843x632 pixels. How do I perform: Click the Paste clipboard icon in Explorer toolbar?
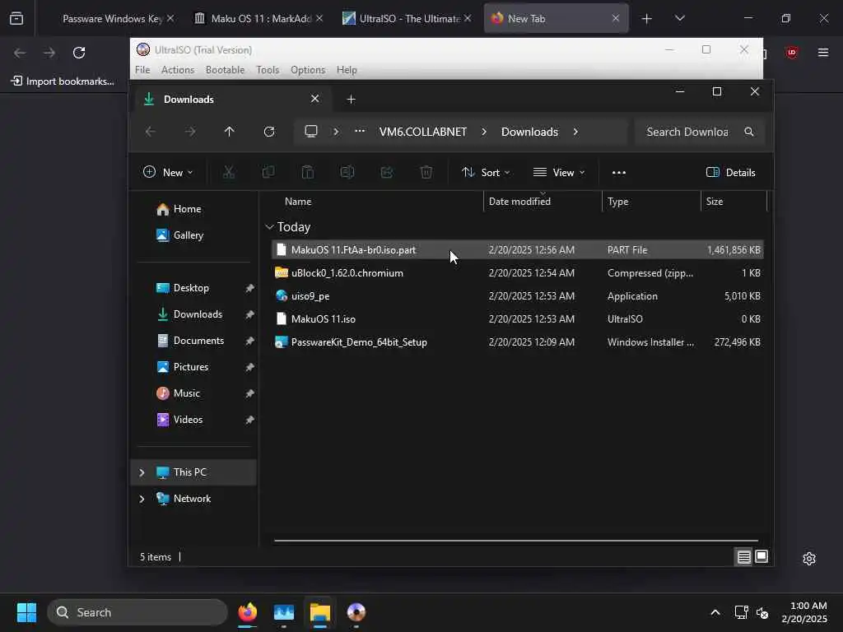coord(308,172)
